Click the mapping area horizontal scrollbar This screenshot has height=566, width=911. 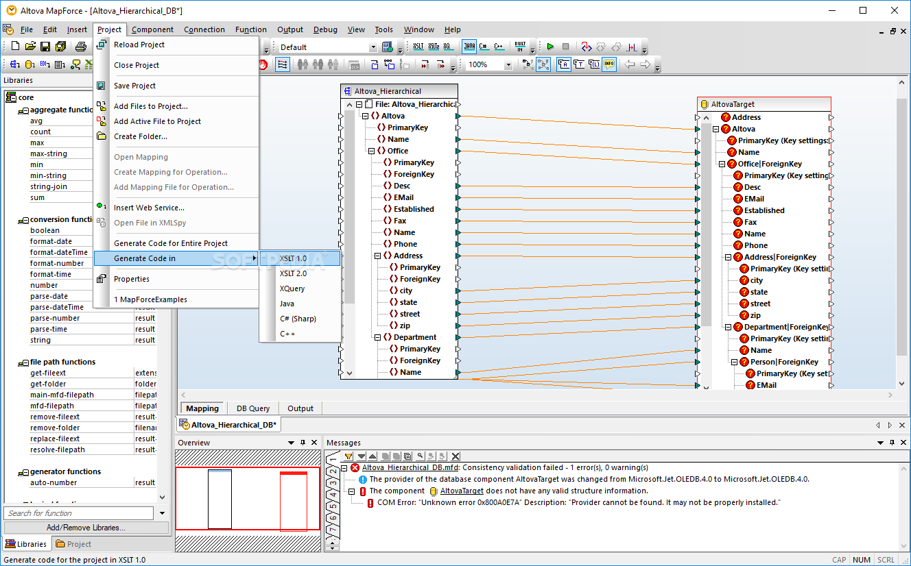coord(537,395)
